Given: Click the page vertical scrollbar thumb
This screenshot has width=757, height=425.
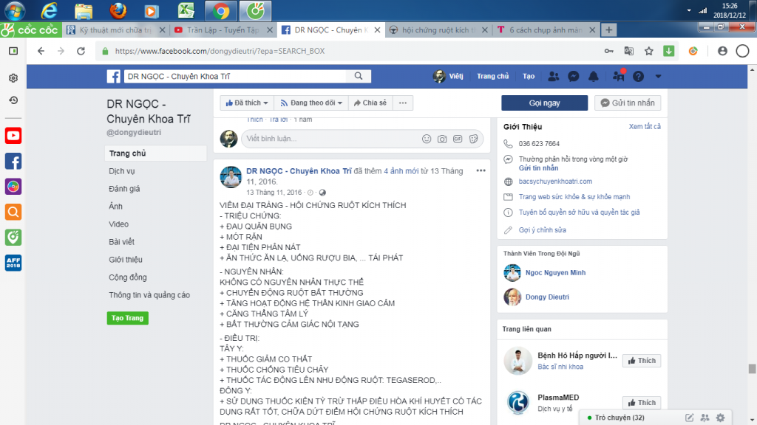Looking at the screenshot, I should point(752,369).
